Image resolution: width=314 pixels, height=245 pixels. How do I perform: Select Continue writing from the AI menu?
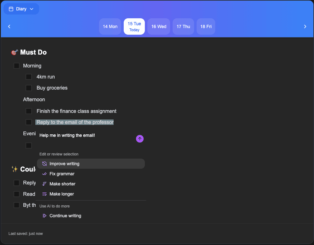pos(65,216)
